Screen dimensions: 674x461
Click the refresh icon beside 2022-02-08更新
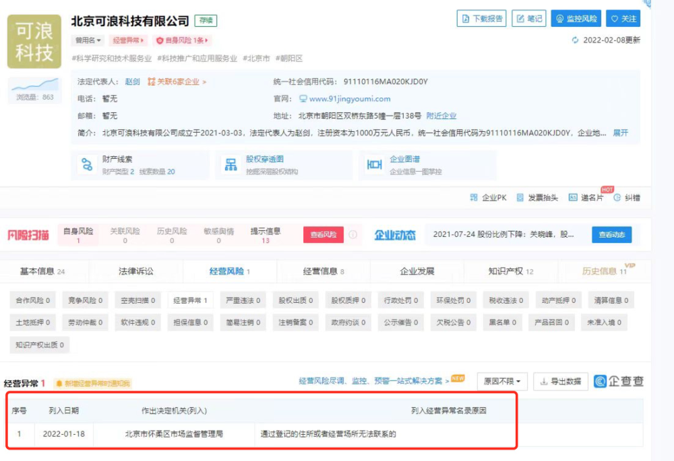(575, 40)
